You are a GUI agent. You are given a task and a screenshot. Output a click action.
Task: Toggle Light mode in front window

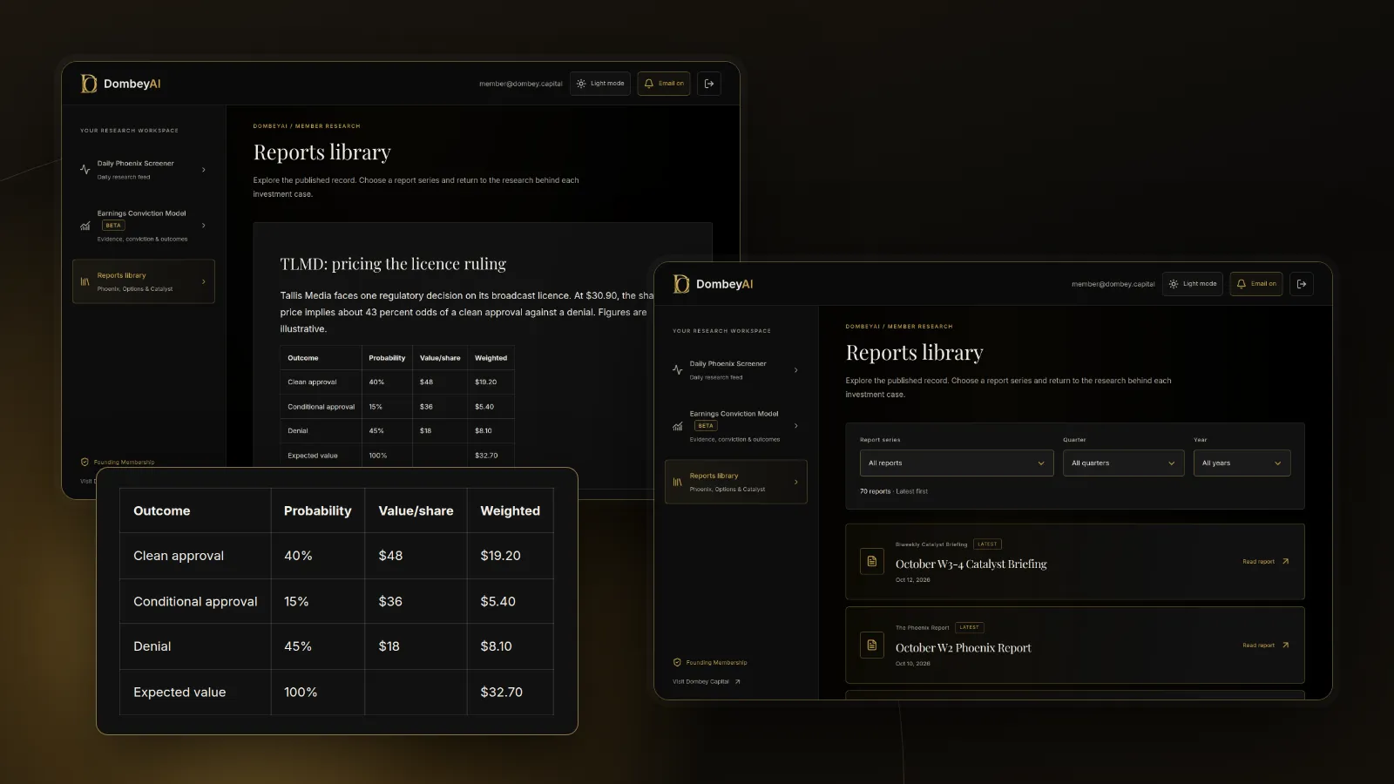1193,284
